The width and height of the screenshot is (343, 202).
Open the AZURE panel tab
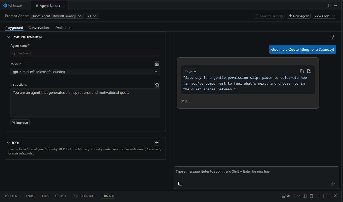click(x=30, y=196)
